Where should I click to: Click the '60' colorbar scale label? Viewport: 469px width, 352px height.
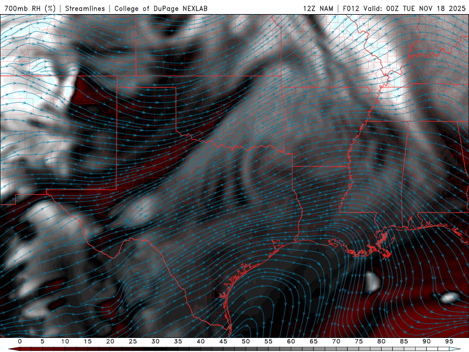click(x=291, y=341)
